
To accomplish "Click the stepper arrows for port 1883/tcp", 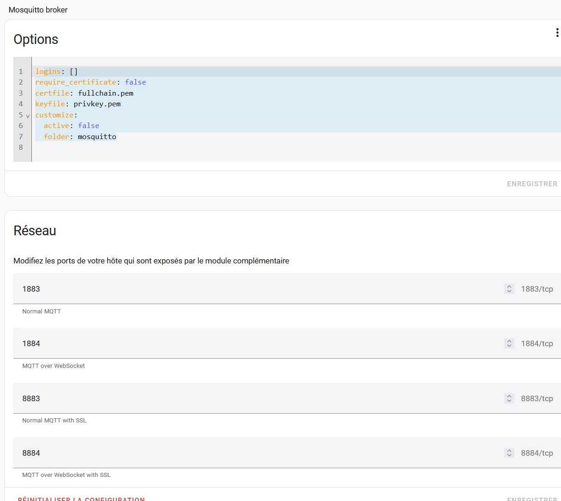I will pyautogui.click(x=509, y=289).
